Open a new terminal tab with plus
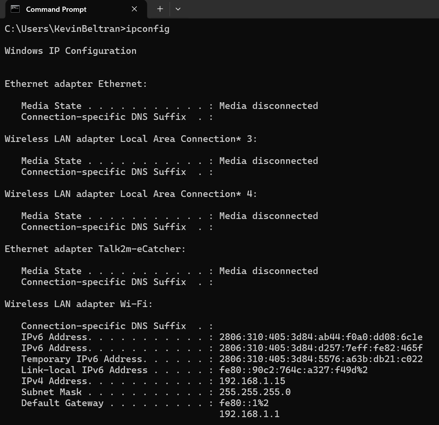Viewport: 439px width, 425px height. tap(160, 9)
